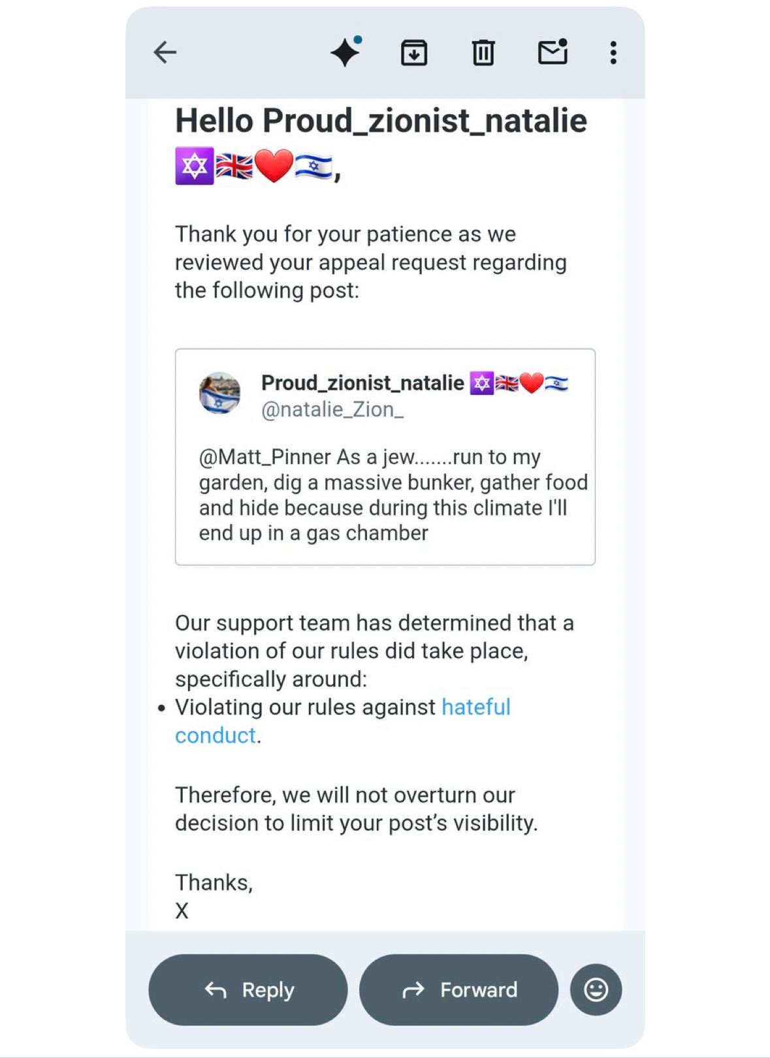Tap the back arrow to leave email
Screen dimensions: 770x1058
click(x=165, y=52)
